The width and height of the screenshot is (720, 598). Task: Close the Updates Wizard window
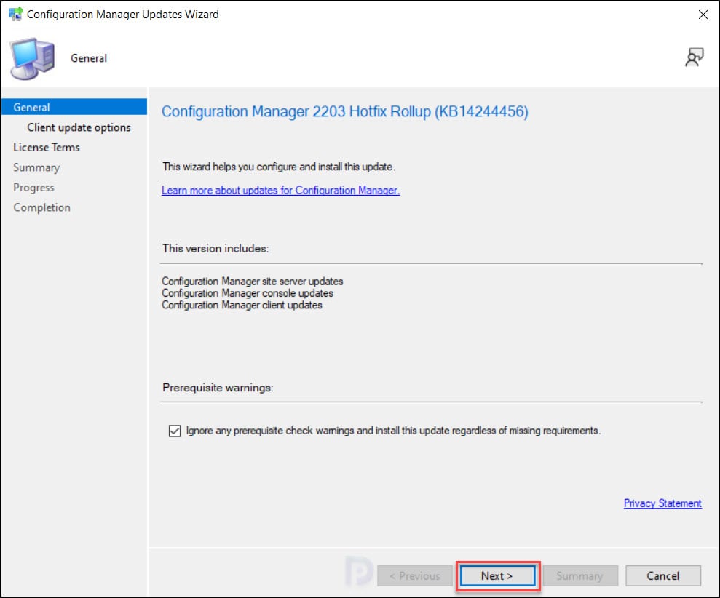pyautogui.click(x=703, y=15)
